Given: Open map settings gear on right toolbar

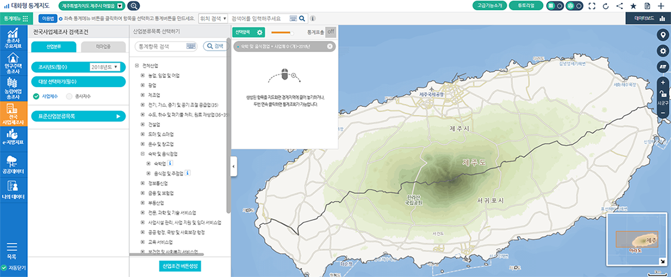Looking at the screenshot, I should click(663, 51).
